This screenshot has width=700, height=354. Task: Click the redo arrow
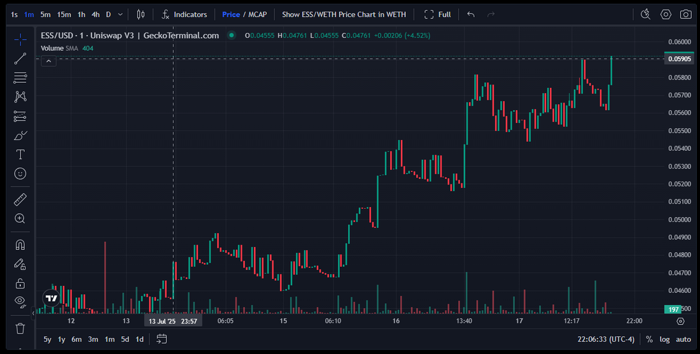491,14
